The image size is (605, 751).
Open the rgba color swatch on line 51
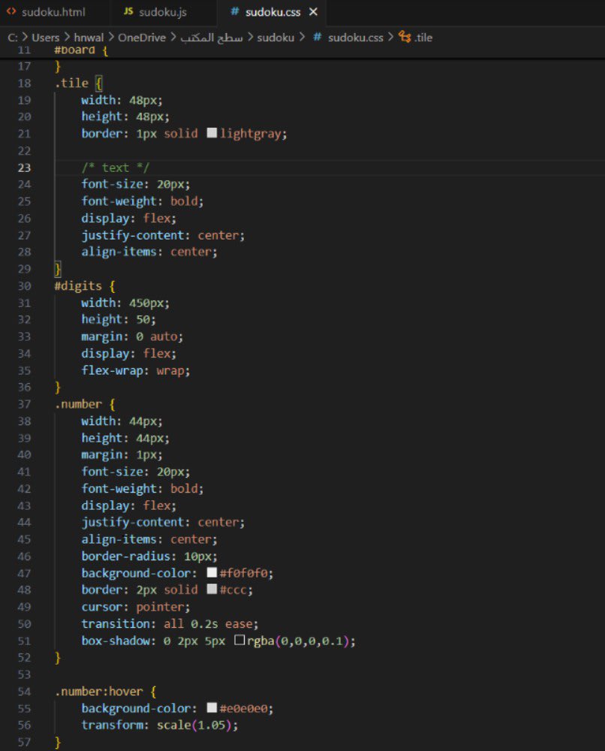click(x=239, y=640)
